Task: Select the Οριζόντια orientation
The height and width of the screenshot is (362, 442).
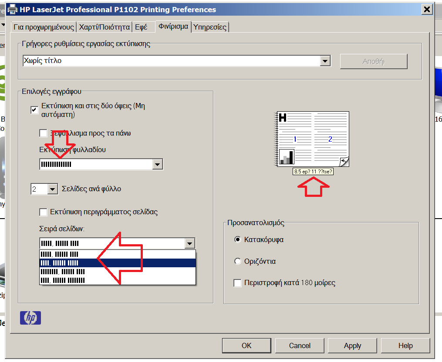Action: [x=238, y=261]
